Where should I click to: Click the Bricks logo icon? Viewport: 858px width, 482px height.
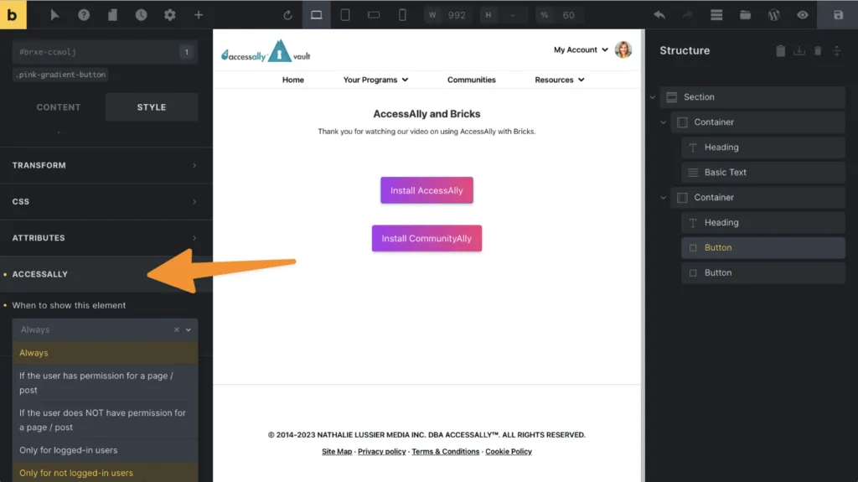(13, 15)
